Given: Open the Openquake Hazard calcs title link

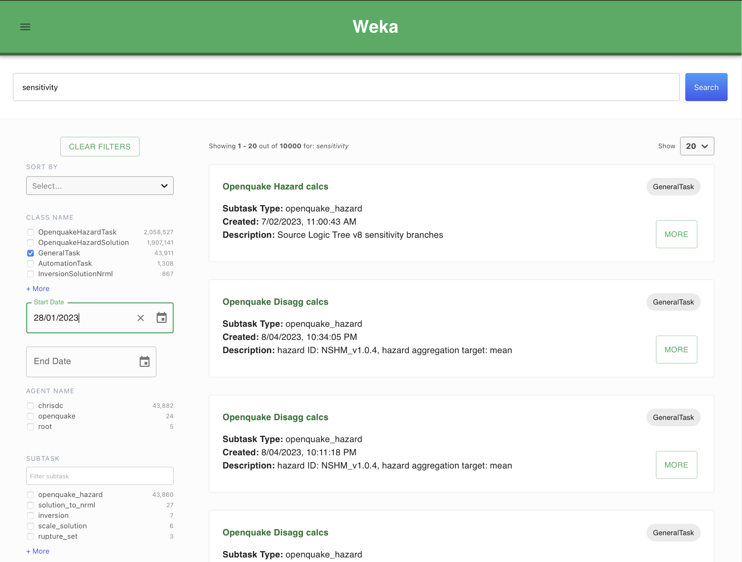Looking at the screenshot, I should (x=276, y=186).
